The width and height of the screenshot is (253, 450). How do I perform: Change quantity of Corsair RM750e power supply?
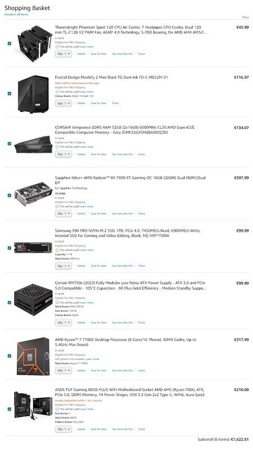[64, 322]
